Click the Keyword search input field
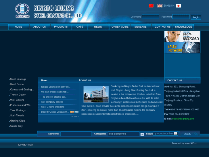This screenshot has width=209, height=157. click(x=76, y=134)
